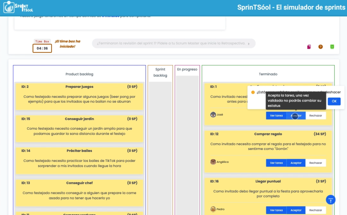
Task: Click the 04:36 time box counter
Action: pos(42,48)
